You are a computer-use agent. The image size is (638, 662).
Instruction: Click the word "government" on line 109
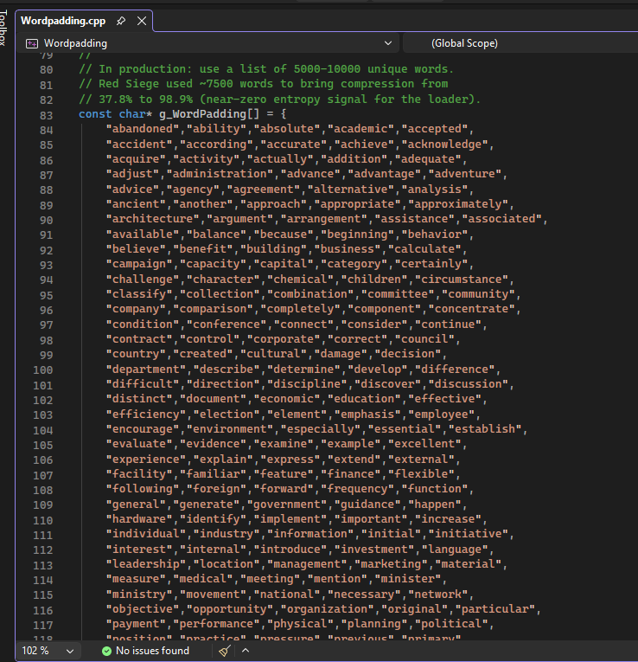[286, 505]
